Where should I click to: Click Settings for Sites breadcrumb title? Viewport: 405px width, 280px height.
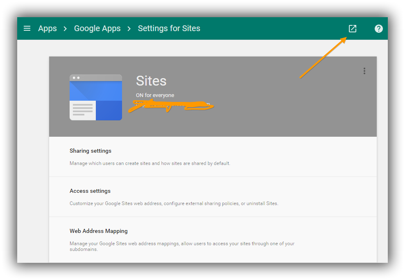pyautogui.click(x=169, y=28)
